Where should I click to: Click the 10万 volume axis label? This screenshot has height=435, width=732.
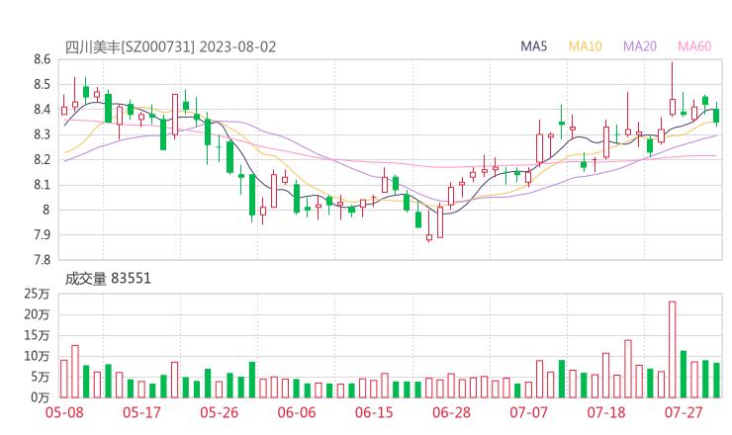[37, 356]
